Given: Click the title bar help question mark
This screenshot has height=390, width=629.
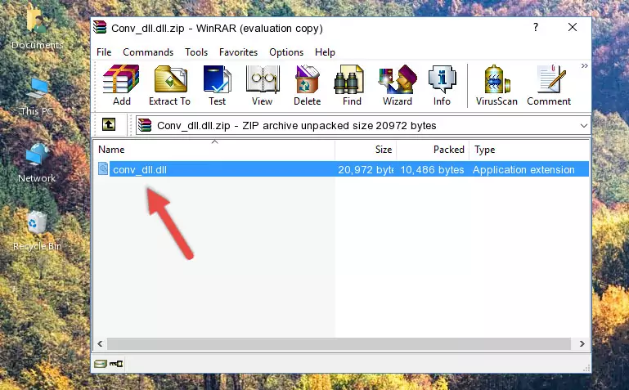Looking at the screenshot, I should pos(536,27).
